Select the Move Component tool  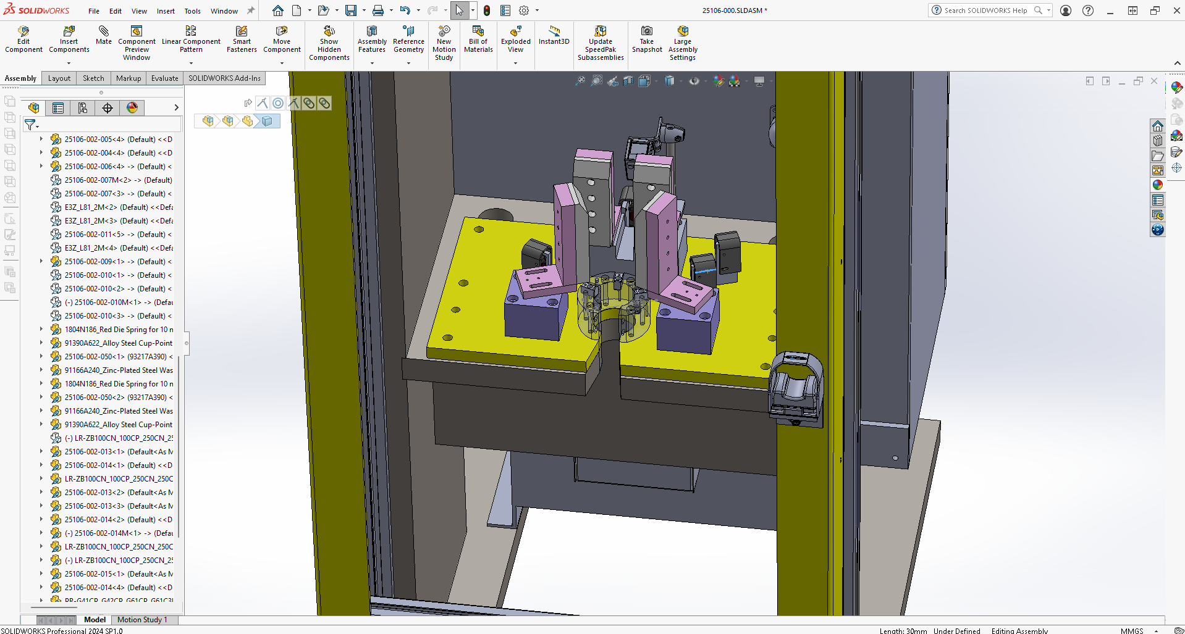click(282, 40)
